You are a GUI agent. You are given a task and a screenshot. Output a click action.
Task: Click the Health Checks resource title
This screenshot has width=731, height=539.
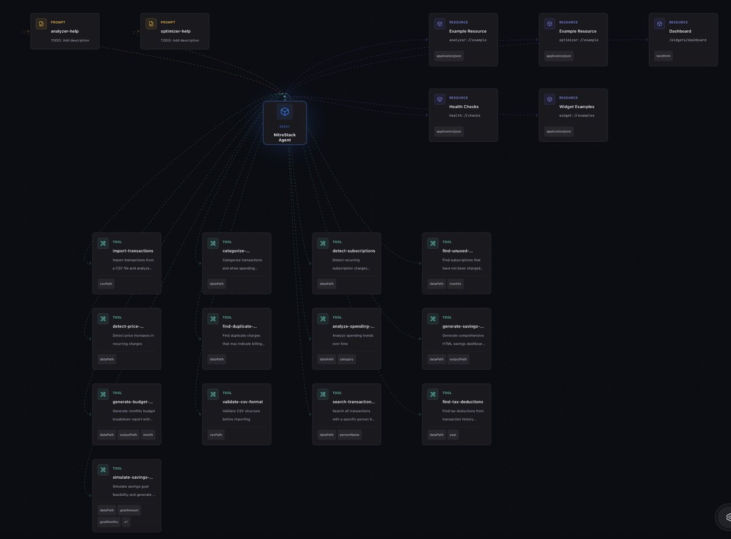click(x=464, y=106)
